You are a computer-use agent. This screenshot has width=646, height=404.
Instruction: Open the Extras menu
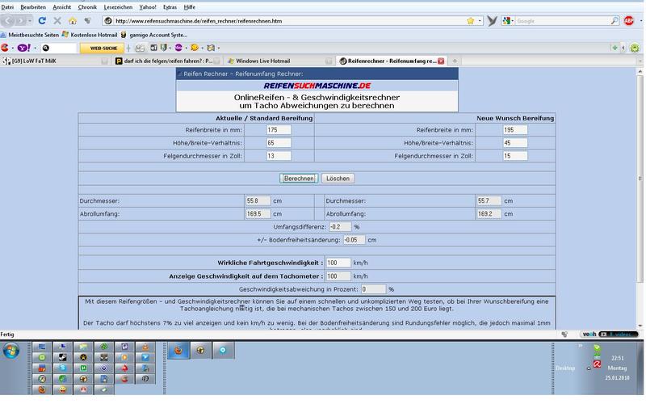coord(170,7)
